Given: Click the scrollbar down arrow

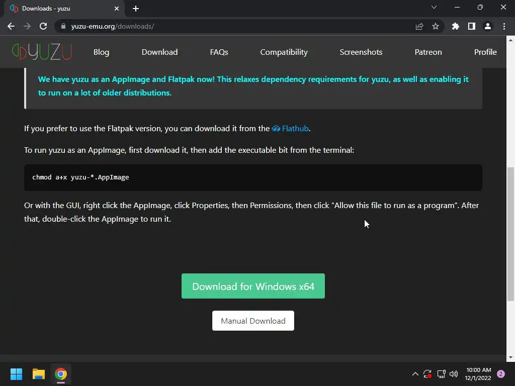Looking at the screenshot, I should (x=510, y=357).
